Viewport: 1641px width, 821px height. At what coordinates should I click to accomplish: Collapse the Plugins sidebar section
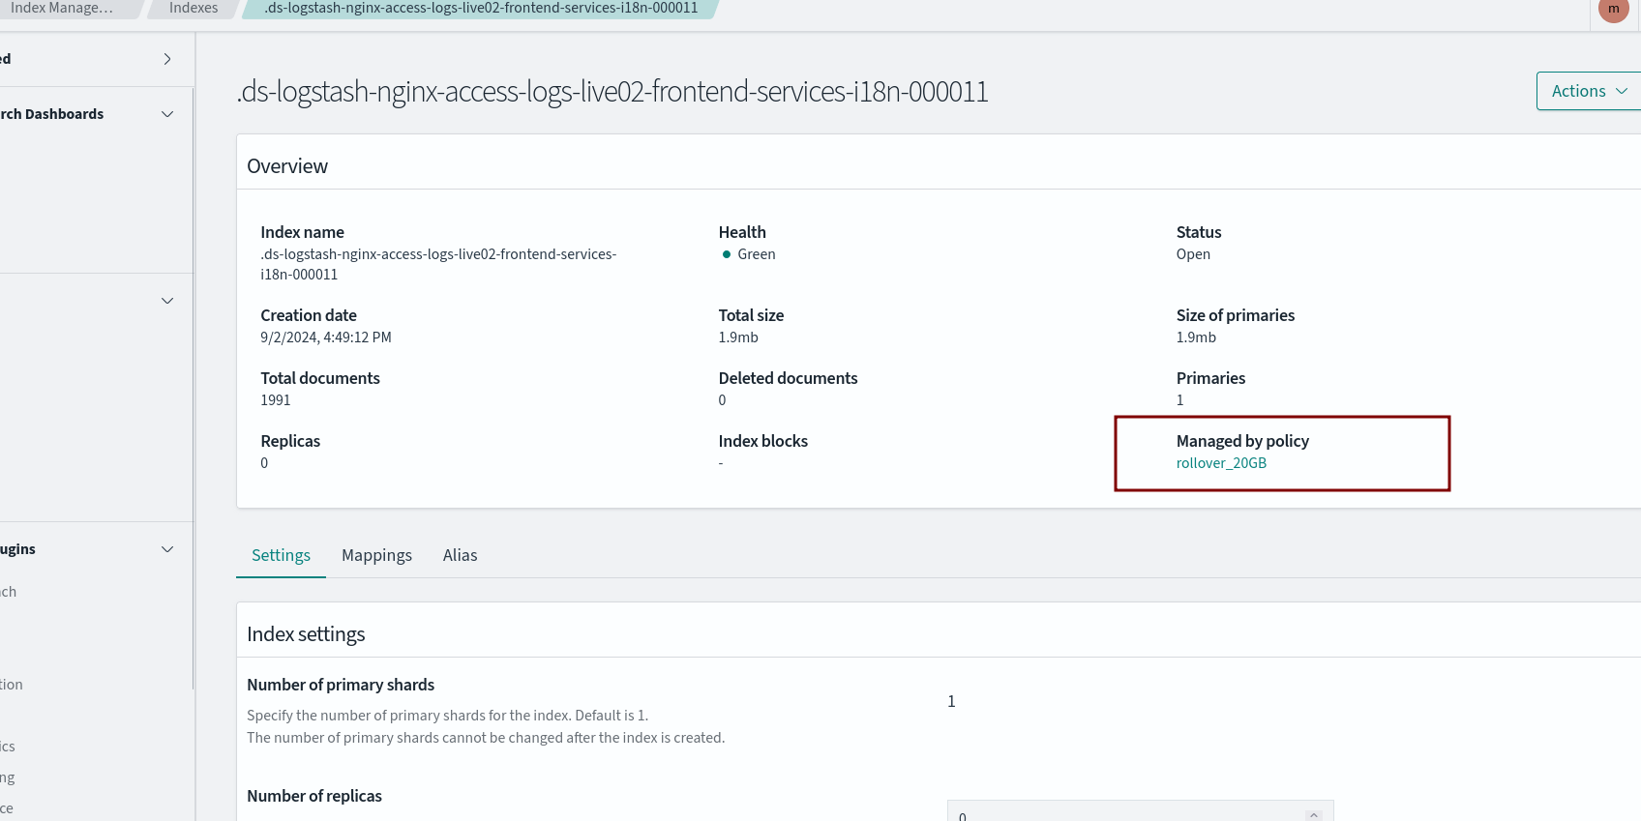tap(167, 549)
